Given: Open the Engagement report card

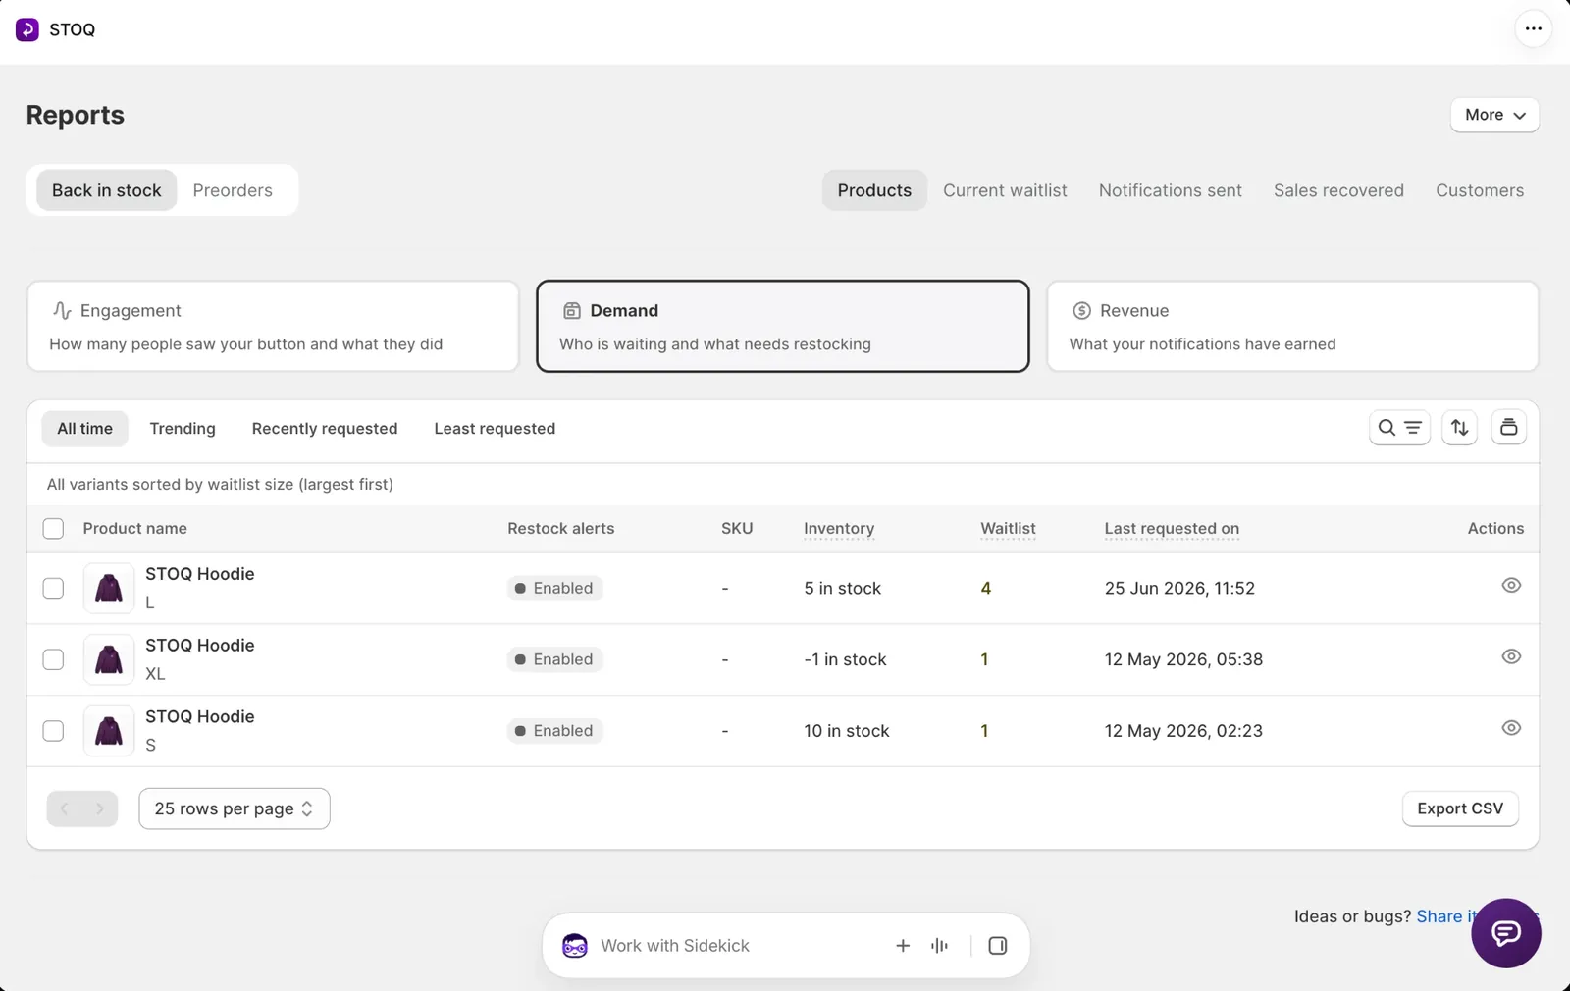Looking at the screenshot, I should tap(273, 327).
